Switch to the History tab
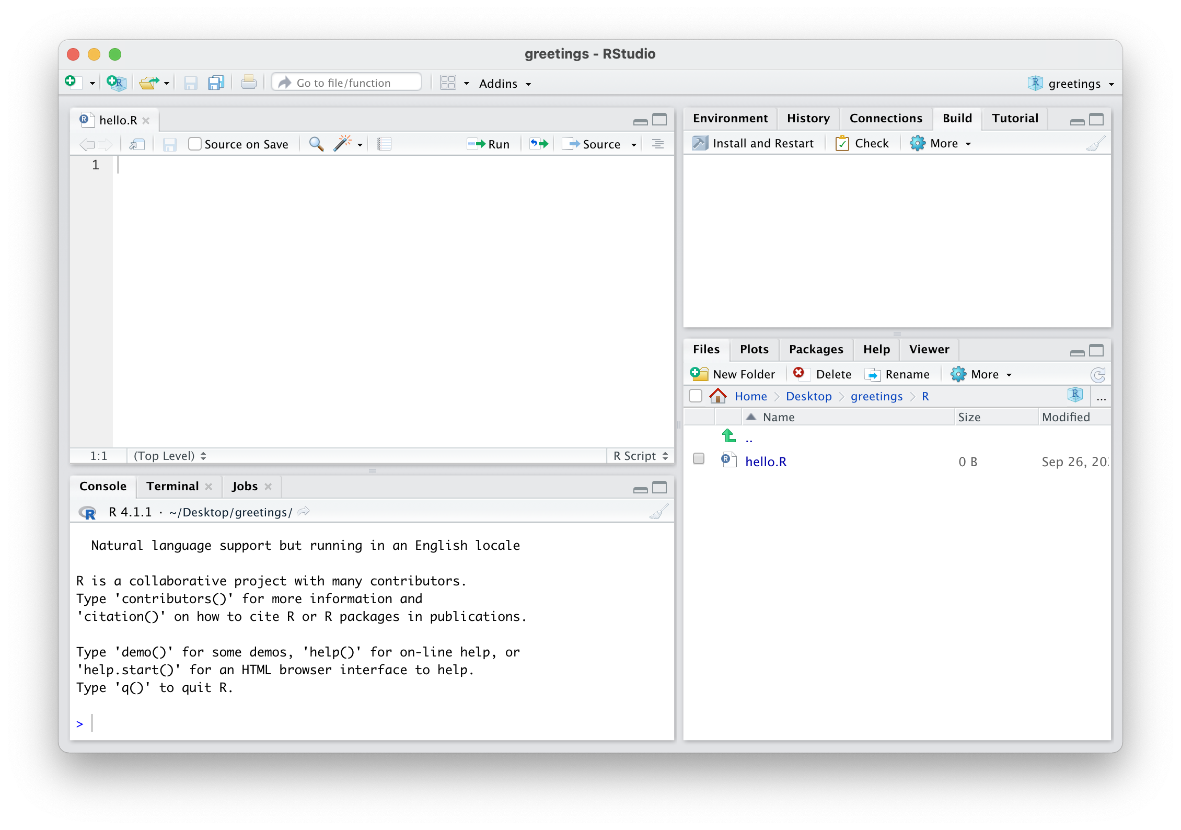Screen dimensions: 1181x830 click(808, 118)
